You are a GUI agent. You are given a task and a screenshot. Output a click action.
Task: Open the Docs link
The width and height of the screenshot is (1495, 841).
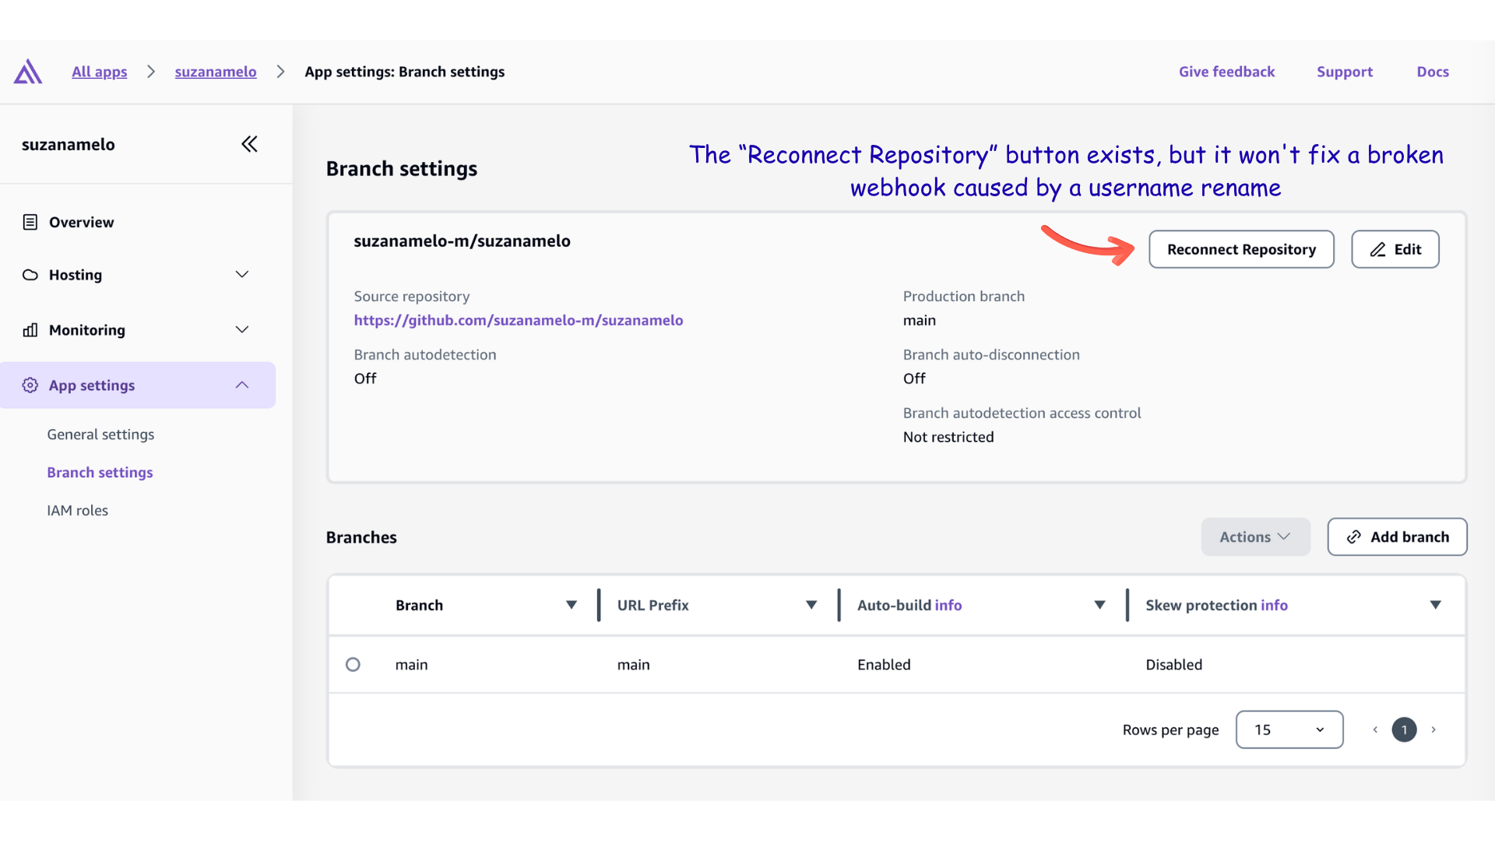coord(1433,72)
